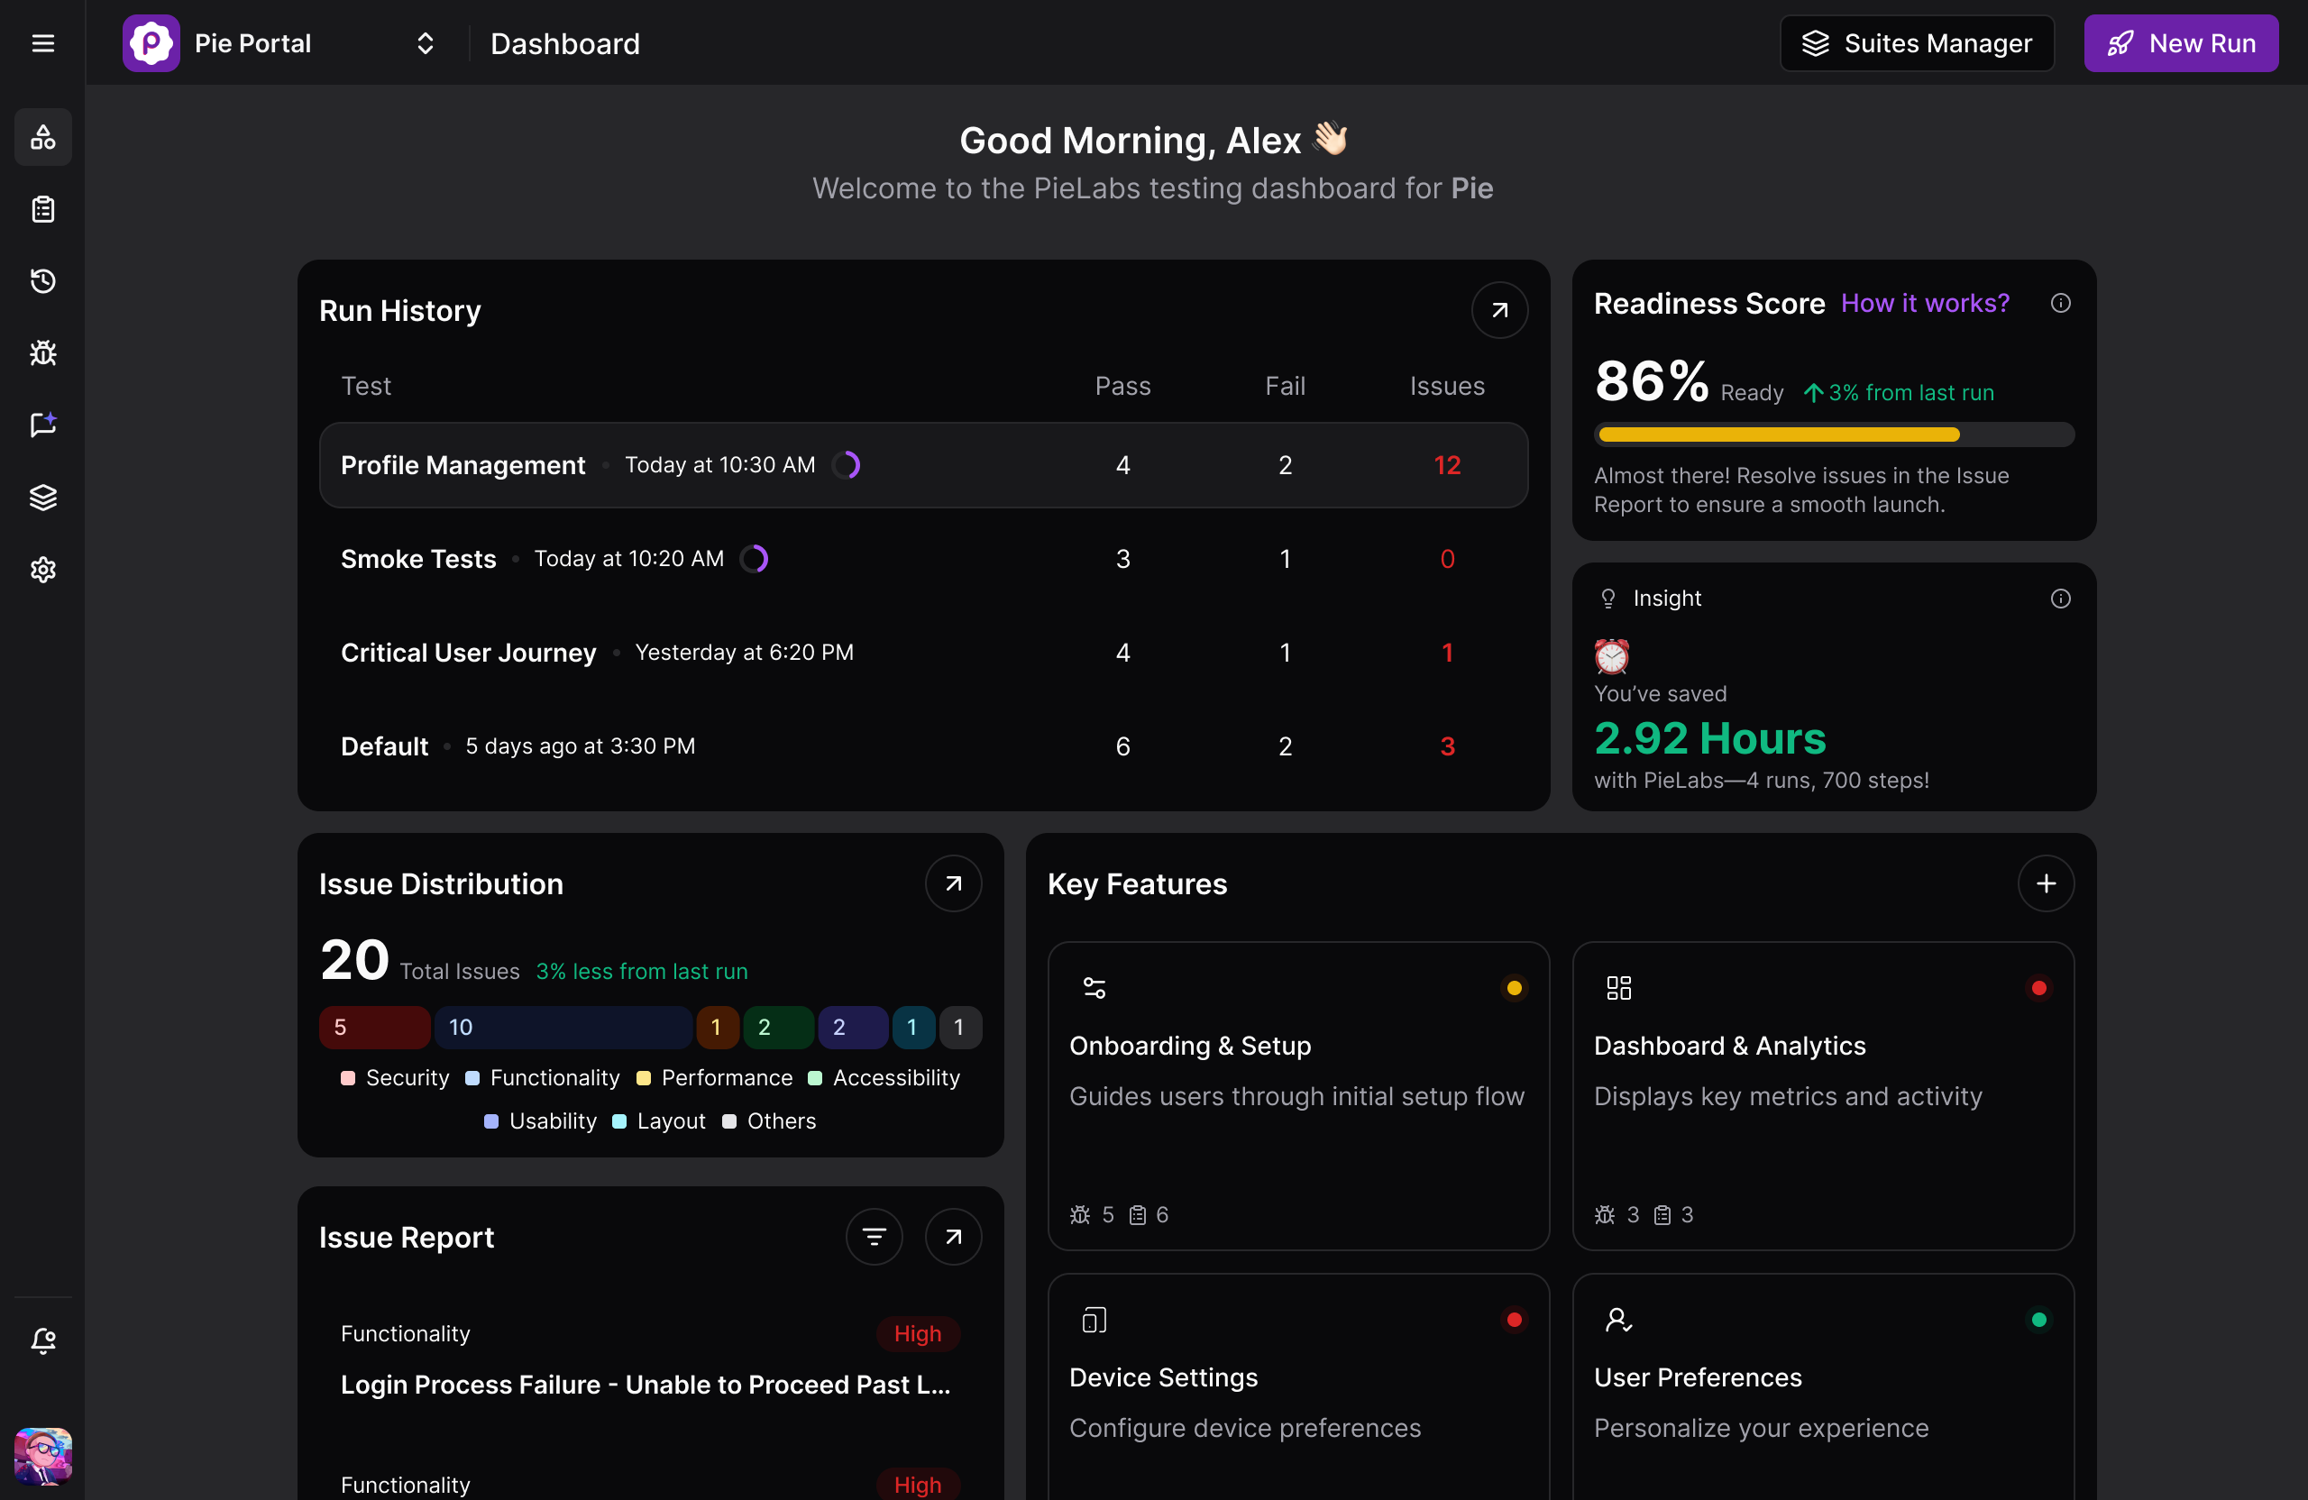Viewport: 2308px width, 1500px height.
Task: Click the red status dot on Device Settings card
Action: point(1515,1318)
